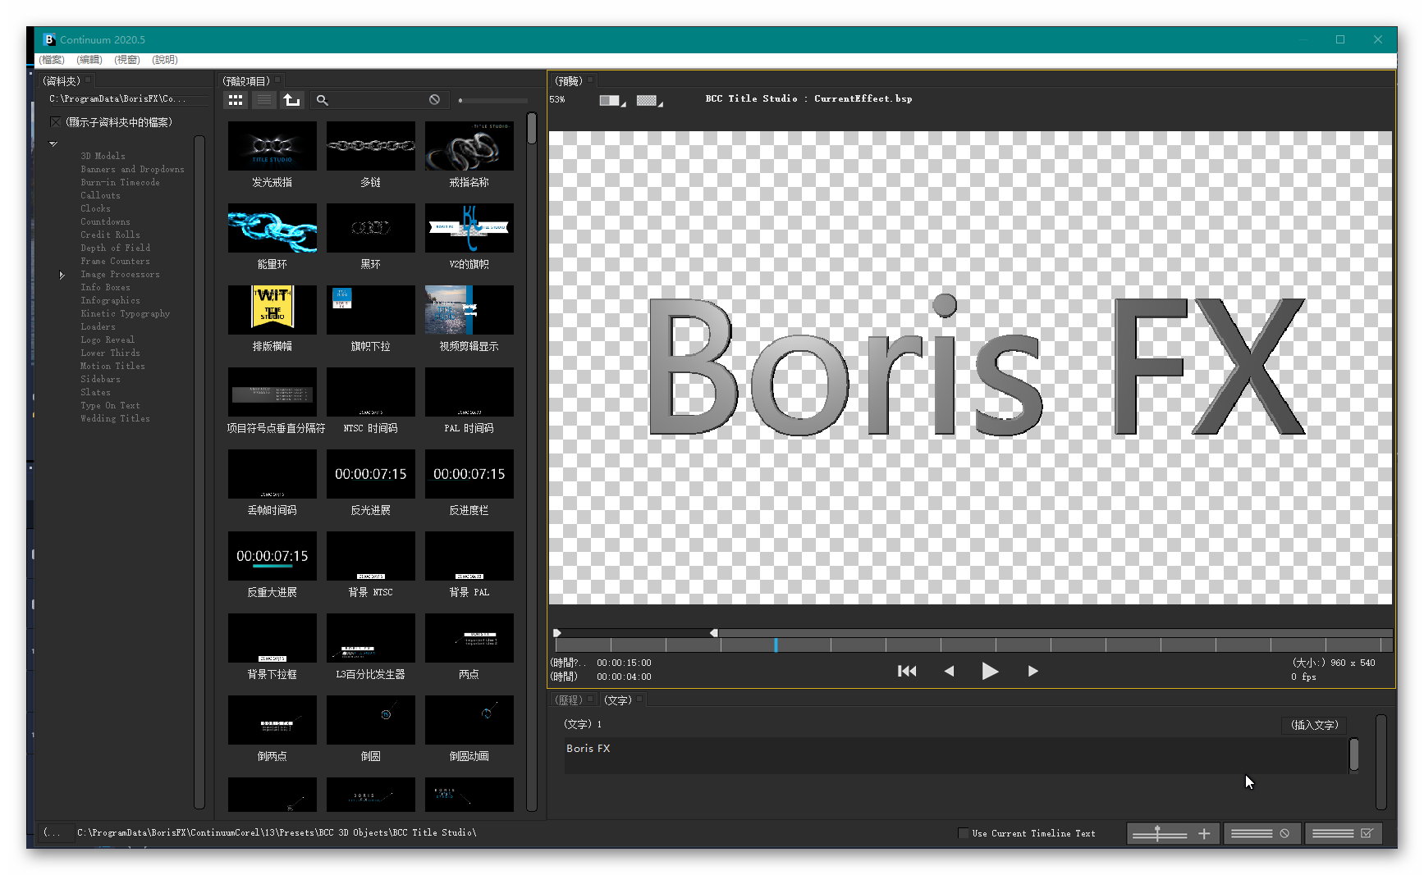This screenshot has width=1424, height=875.
Task: Switch presets to grid thumbnail view
Action: tap(236, 100)
